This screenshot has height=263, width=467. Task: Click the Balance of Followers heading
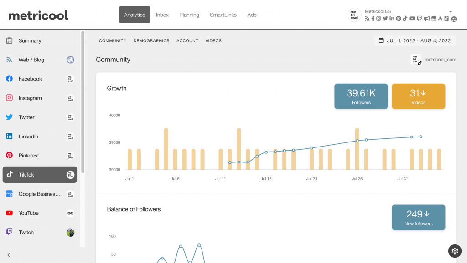[134, 209]
